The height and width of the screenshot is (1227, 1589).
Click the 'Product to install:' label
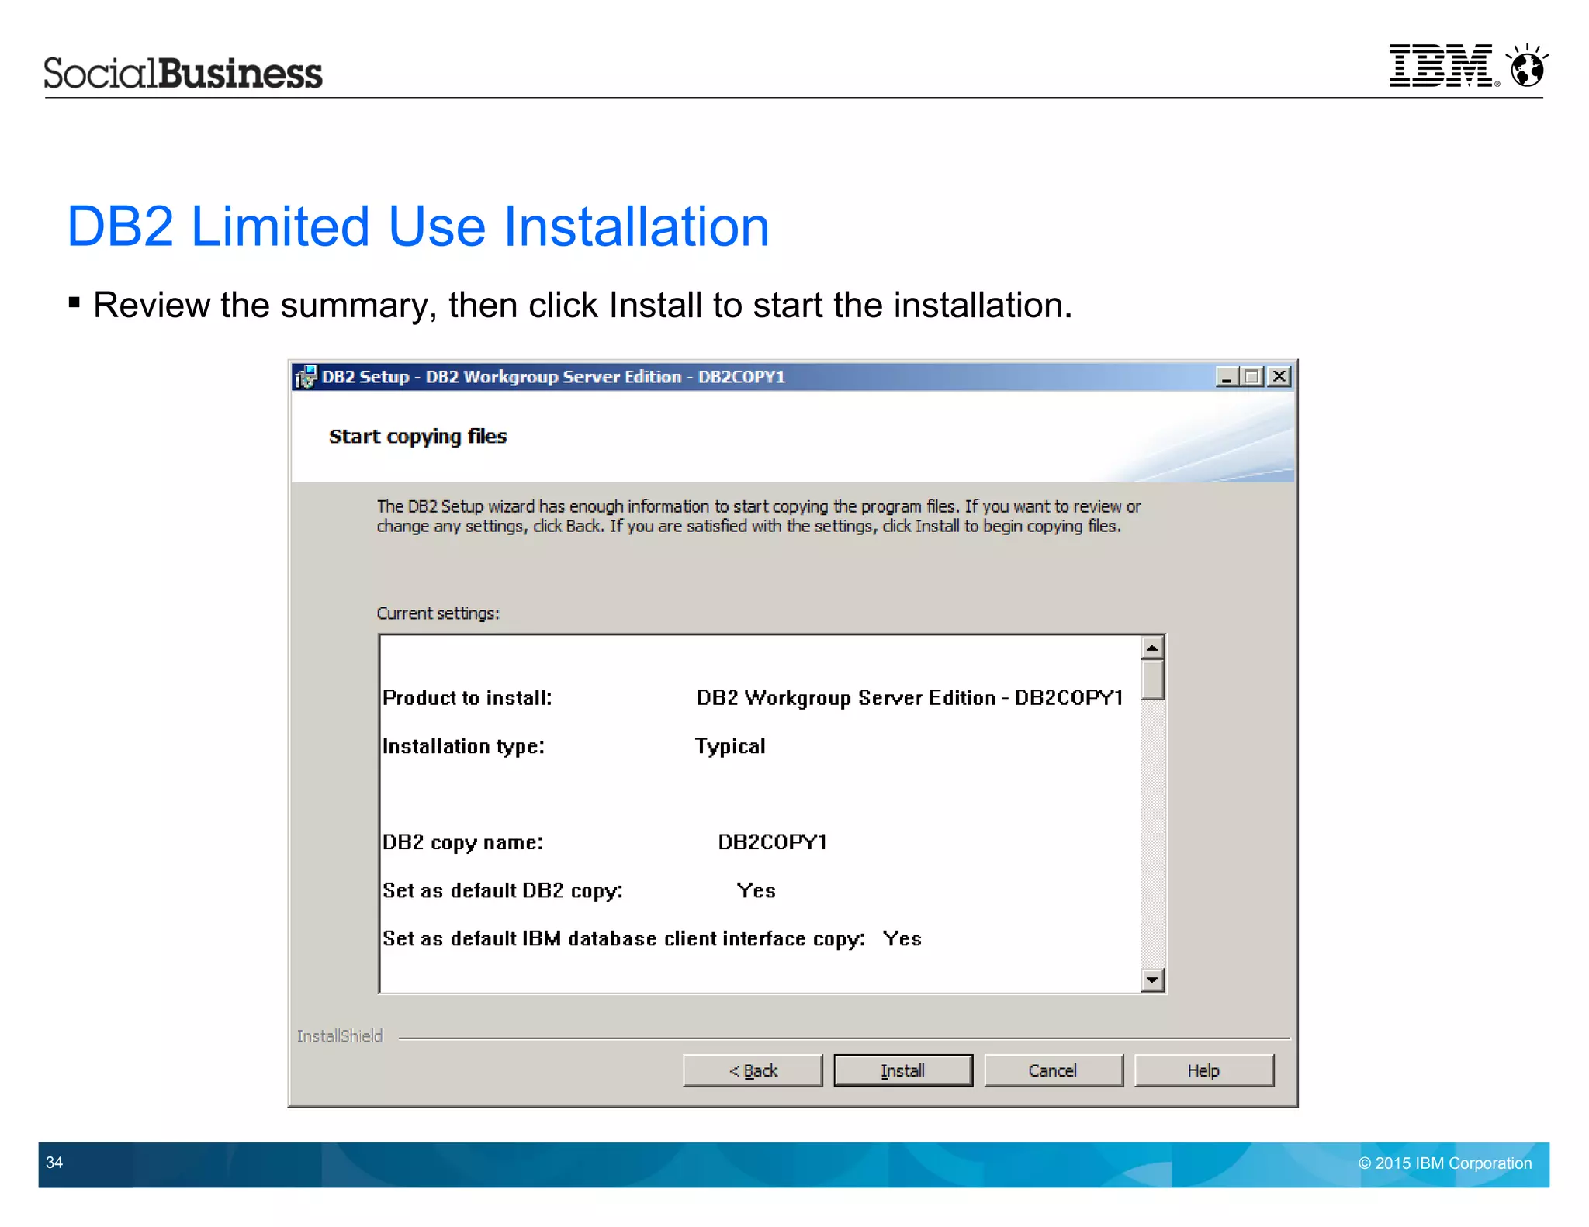pyautogui.click(x=467, y=698)
